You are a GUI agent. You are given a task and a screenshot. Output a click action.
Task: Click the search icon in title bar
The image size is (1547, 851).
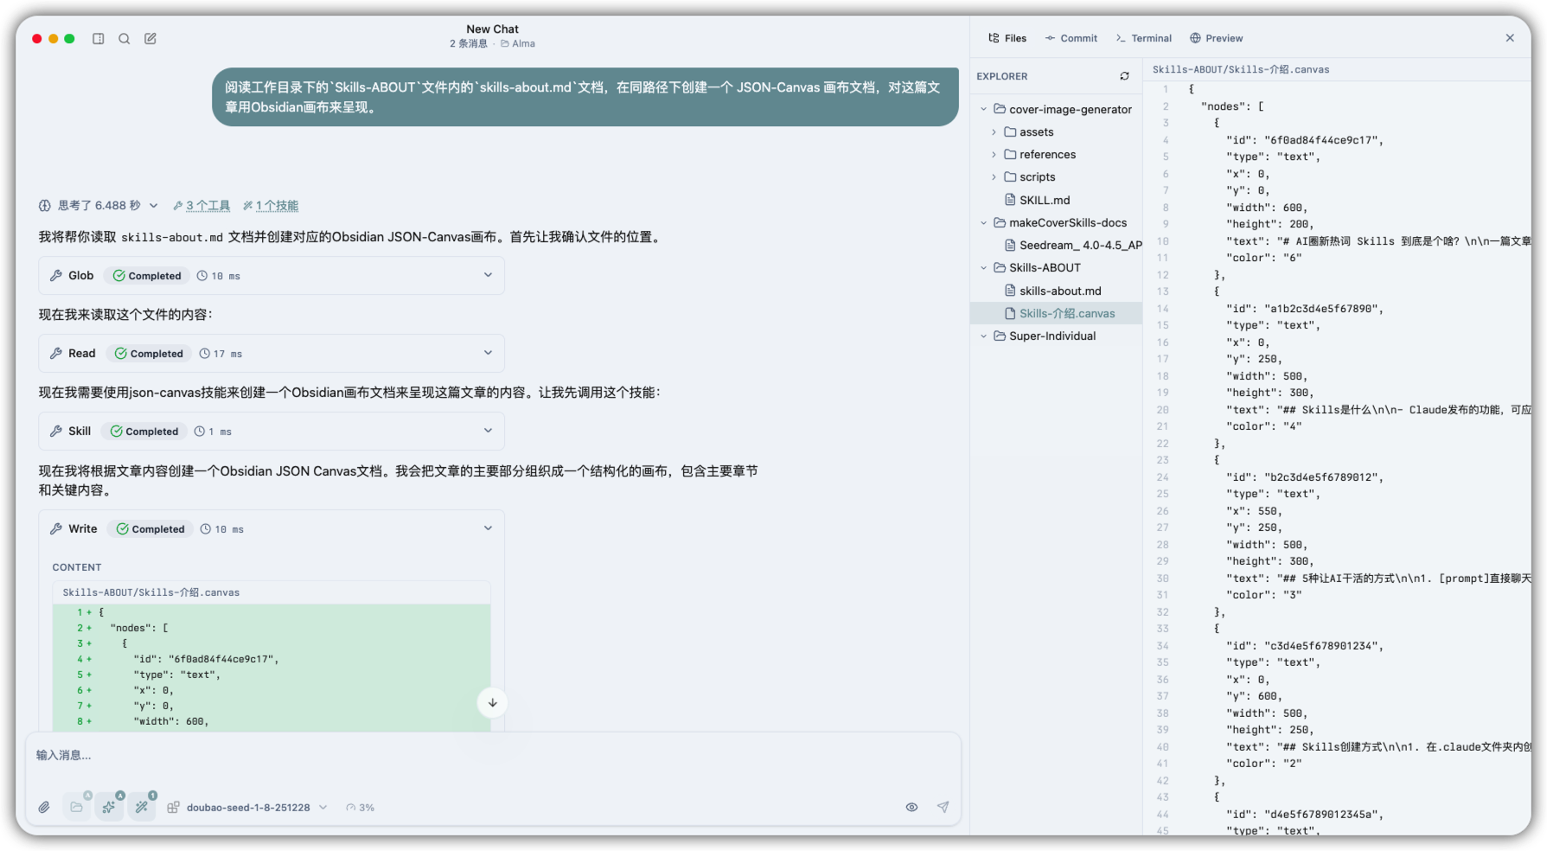click(x=125, y=39)
